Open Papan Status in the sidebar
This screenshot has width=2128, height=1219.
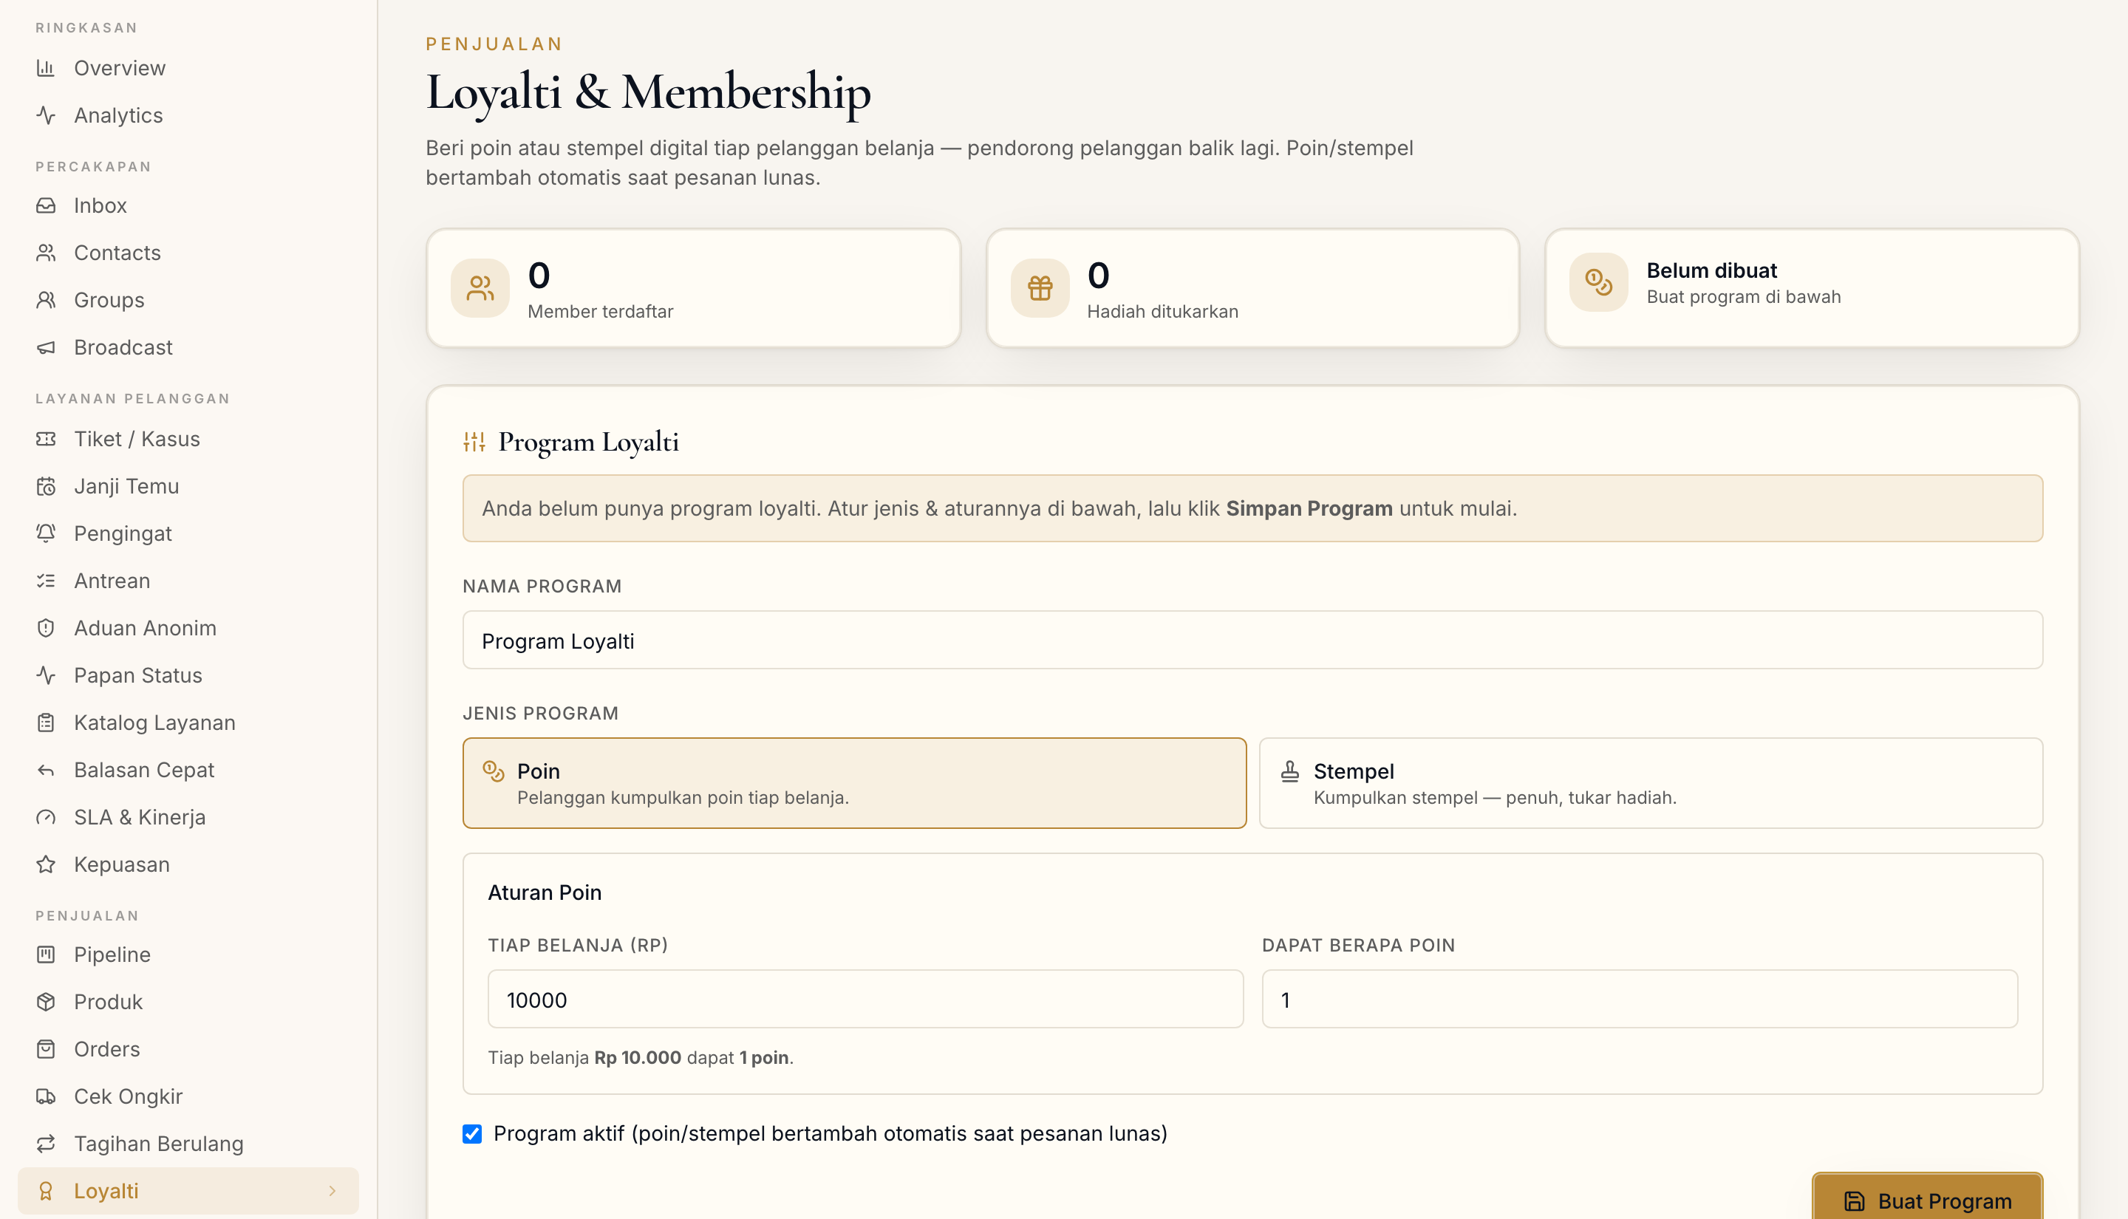(188, 676)
